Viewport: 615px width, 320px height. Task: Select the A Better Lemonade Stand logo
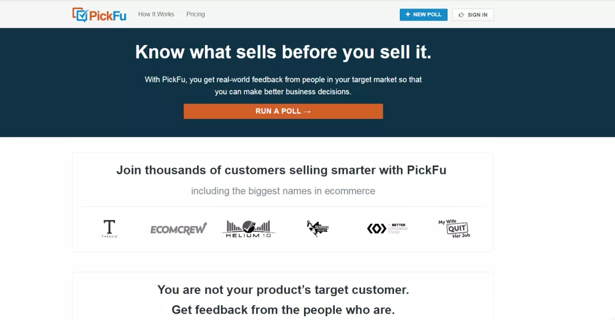[388, 228]
